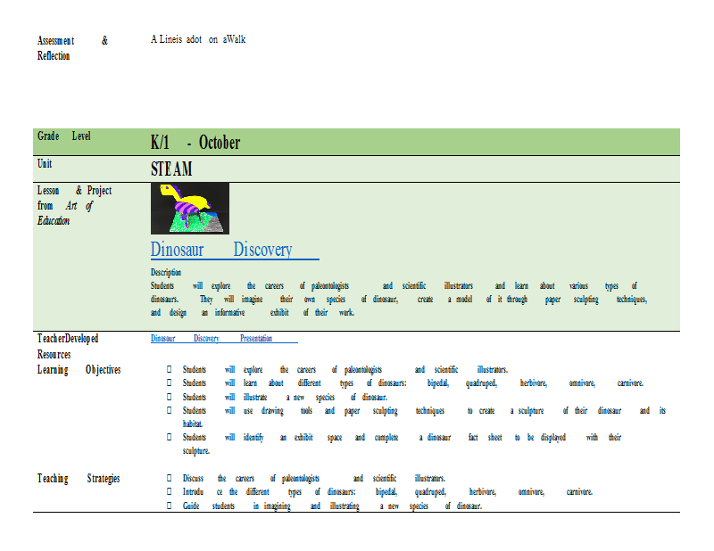Open the Dinosaur Discovery lesson link
Screen dimensions: 714x551
(x=235, y=250)
